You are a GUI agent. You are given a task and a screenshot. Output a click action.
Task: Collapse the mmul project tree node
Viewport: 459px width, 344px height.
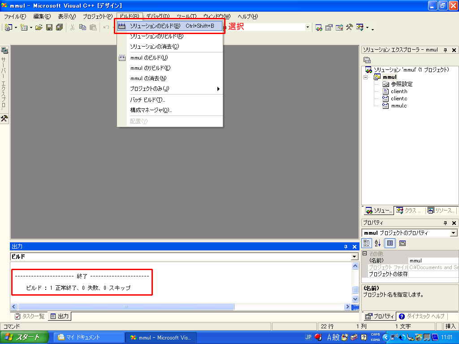click(x=366, y=77)
